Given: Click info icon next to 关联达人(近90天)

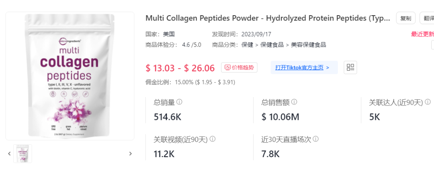Looking at the screenshot, I should pos(428,102).
